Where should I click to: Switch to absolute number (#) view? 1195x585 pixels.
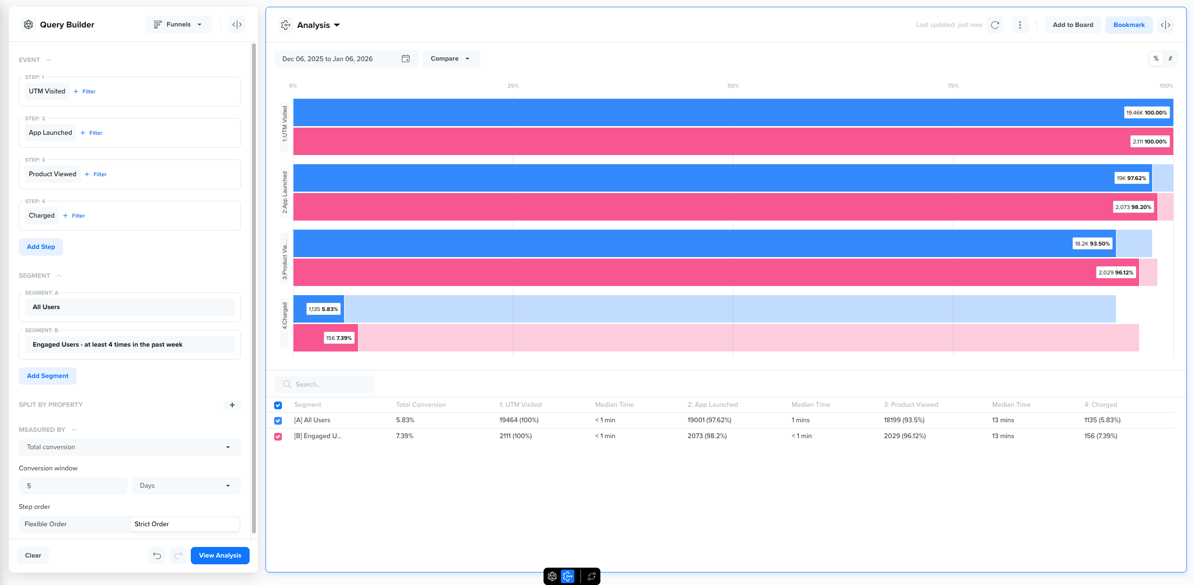[1170, 59]
